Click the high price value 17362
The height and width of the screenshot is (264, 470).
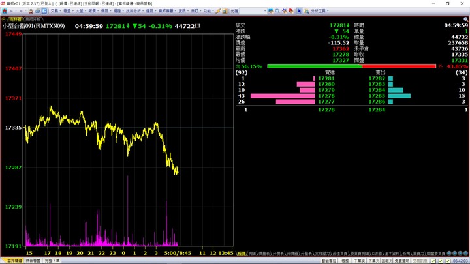tap(341, 49)
